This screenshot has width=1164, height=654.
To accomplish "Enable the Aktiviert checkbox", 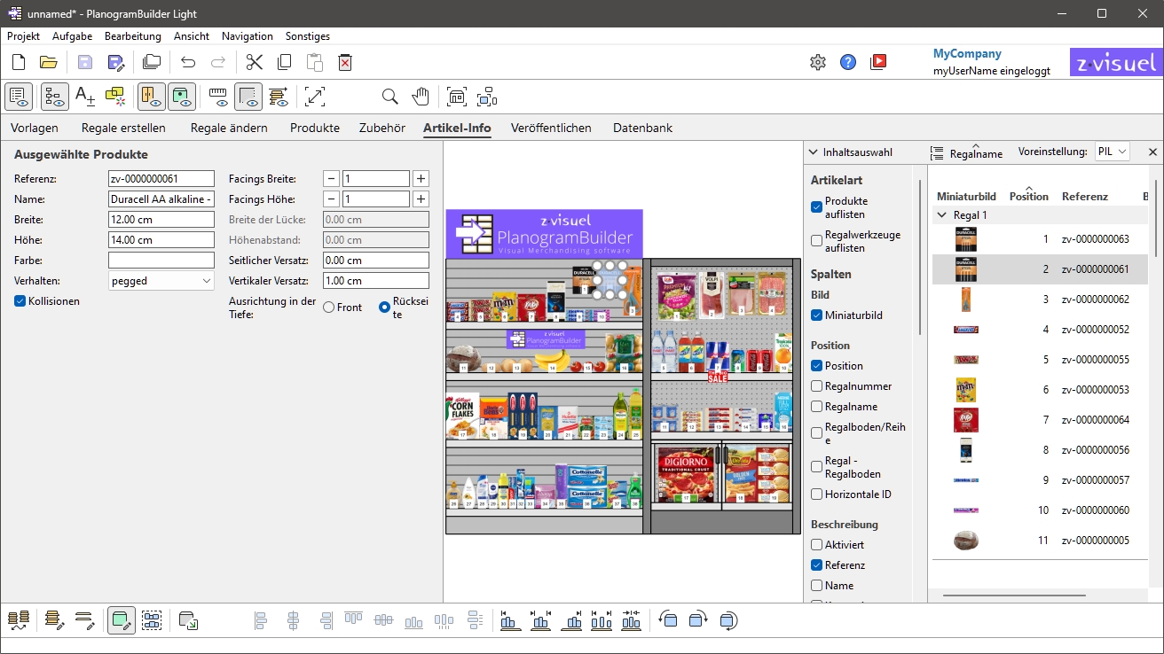I will [817, 545].
